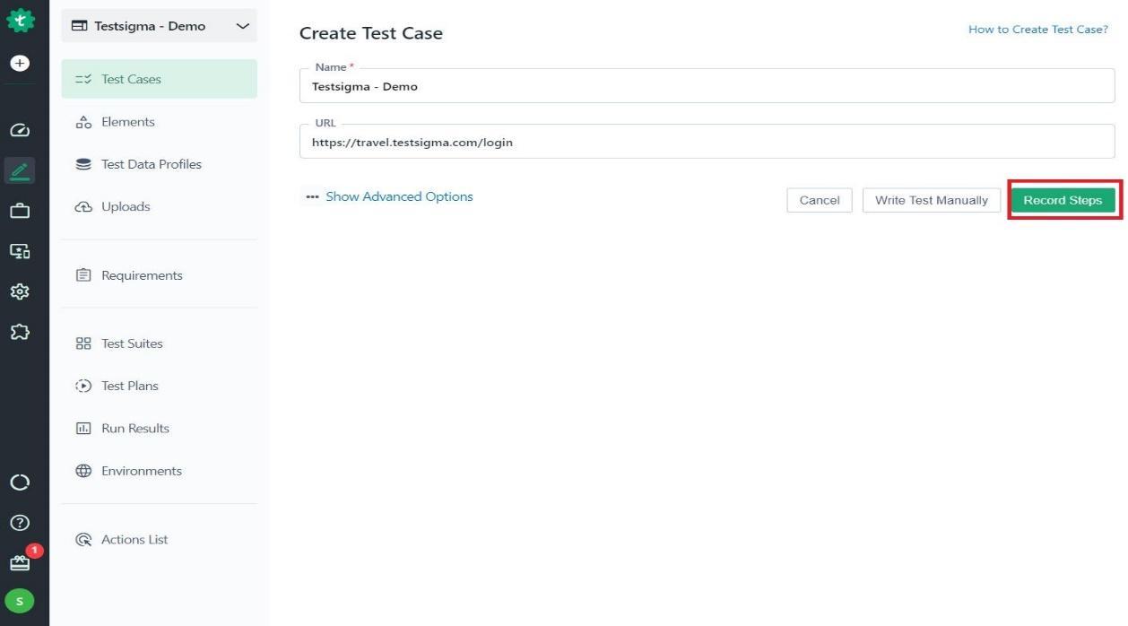This screenshot has width=1128, height=626.
Task: Click the plus create-new icon
Action: 20,64
